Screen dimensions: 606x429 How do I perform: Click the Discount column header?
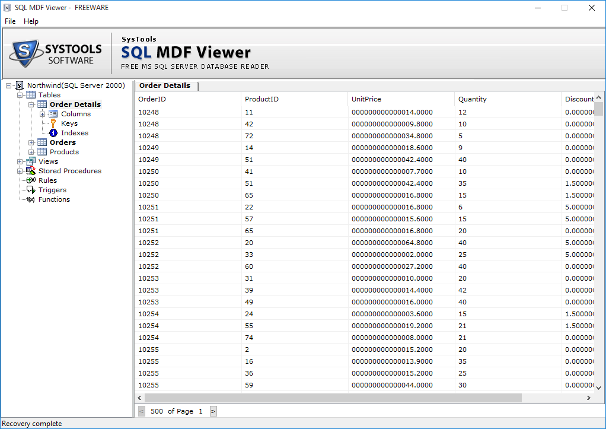(x=578, y=99)
